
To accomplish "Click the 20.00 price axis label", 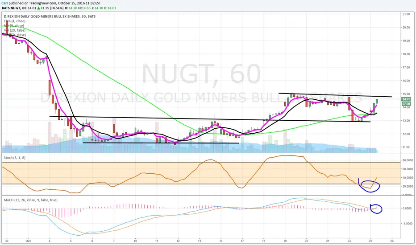I will click(x=406, y=28).
